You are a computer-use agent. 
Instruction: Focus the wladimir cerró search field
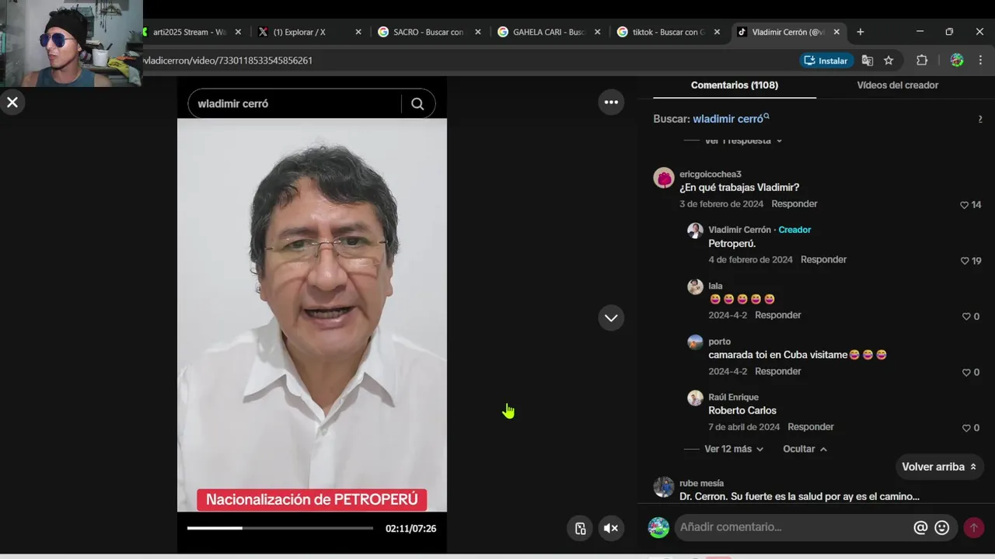(x=295, y=104)
